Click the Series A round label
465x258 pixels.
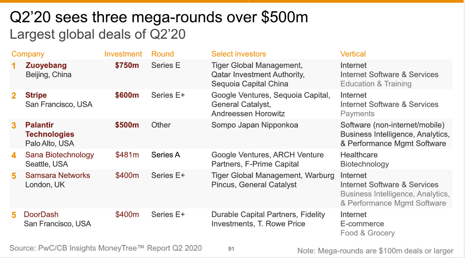coord(165,155)
